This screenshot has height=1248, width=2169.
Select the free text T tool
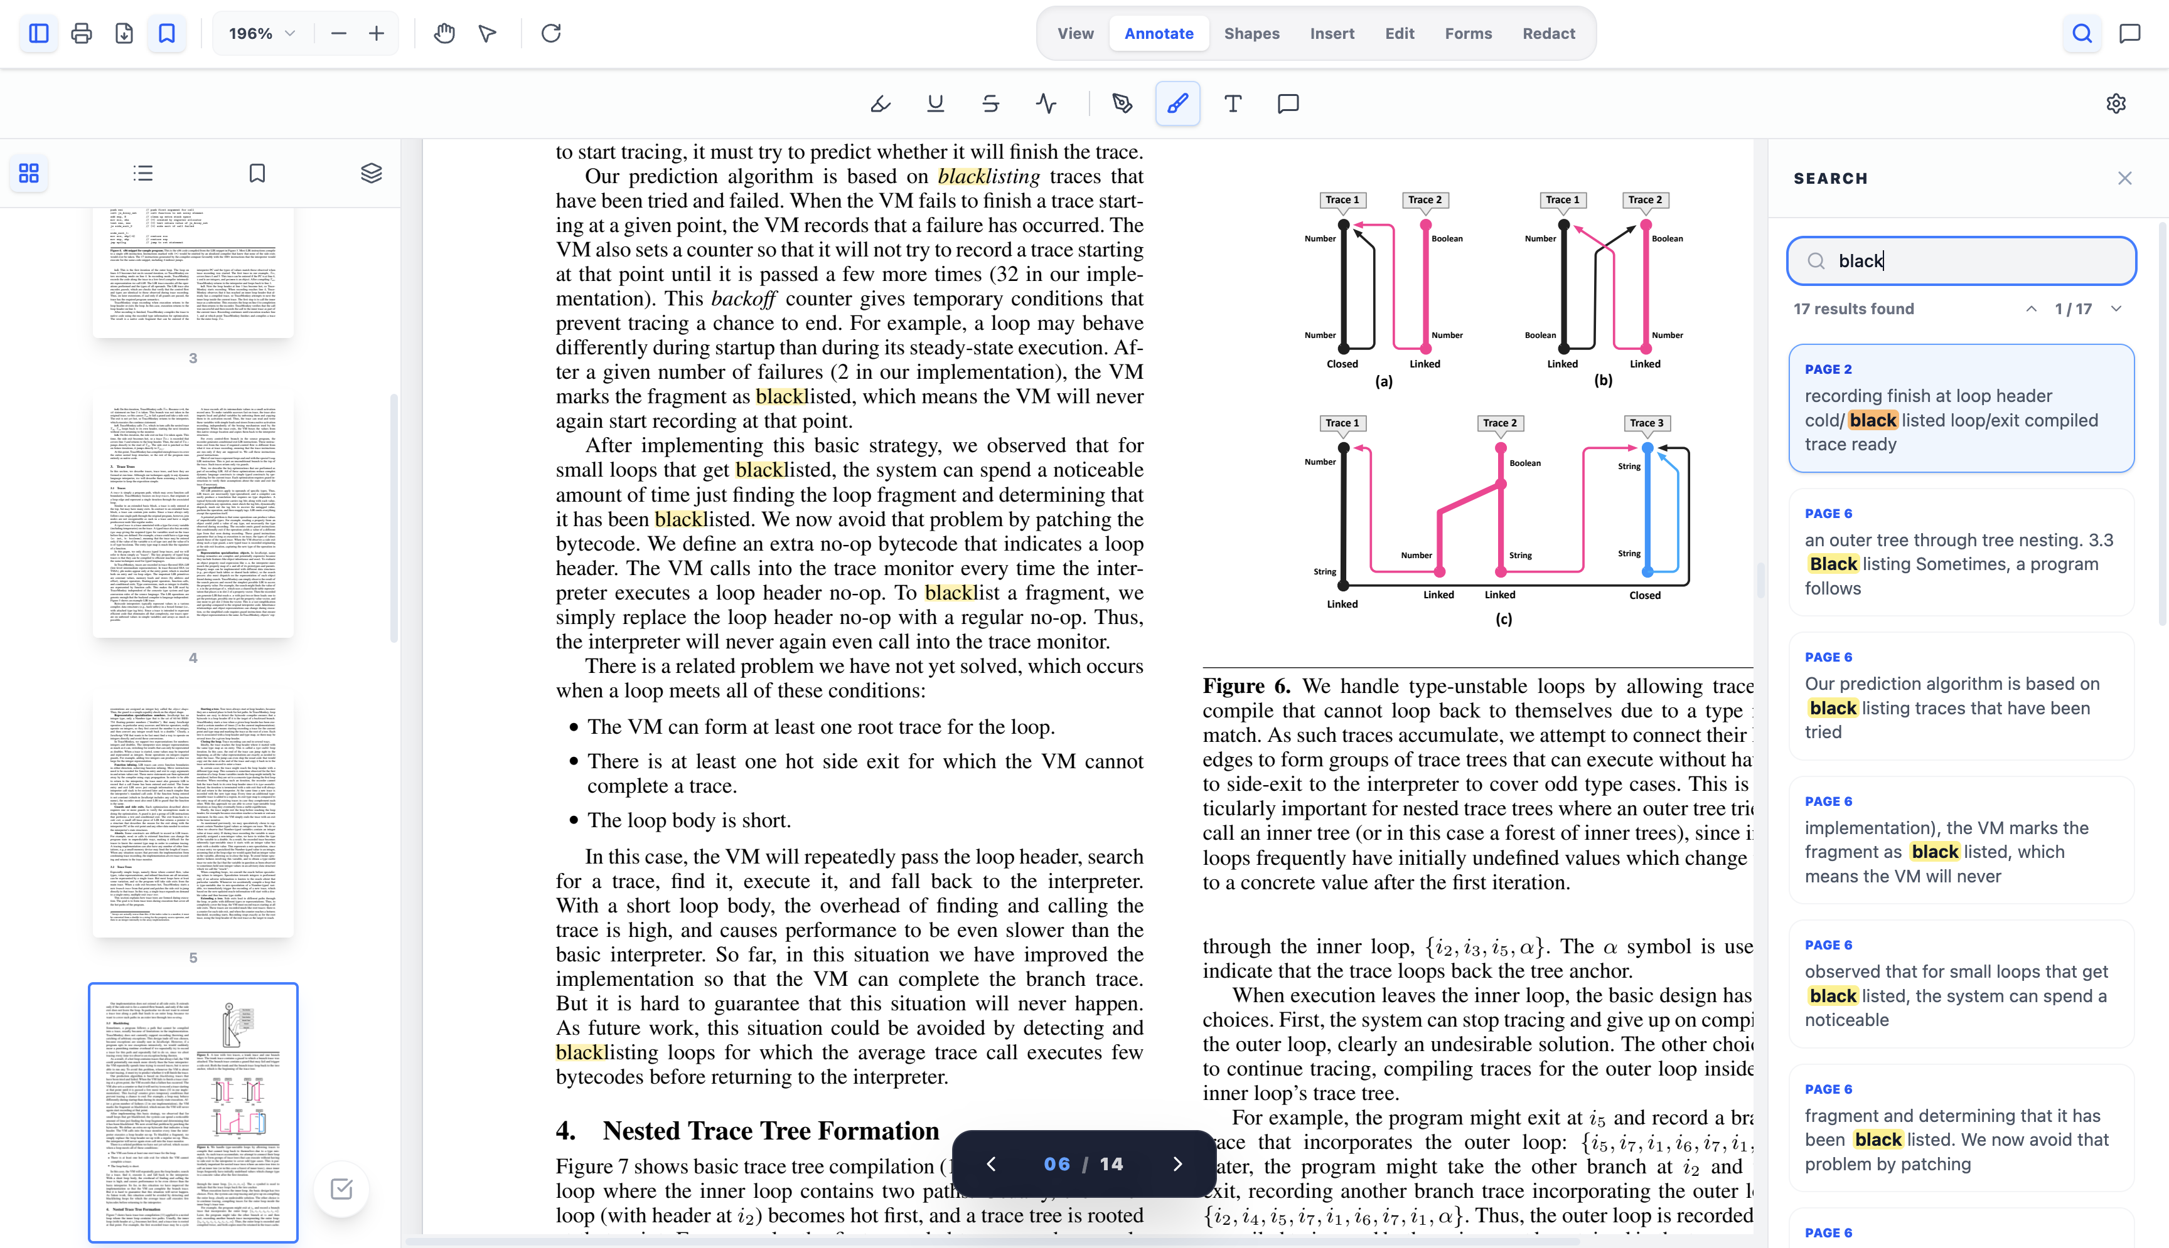point(1233,103)
